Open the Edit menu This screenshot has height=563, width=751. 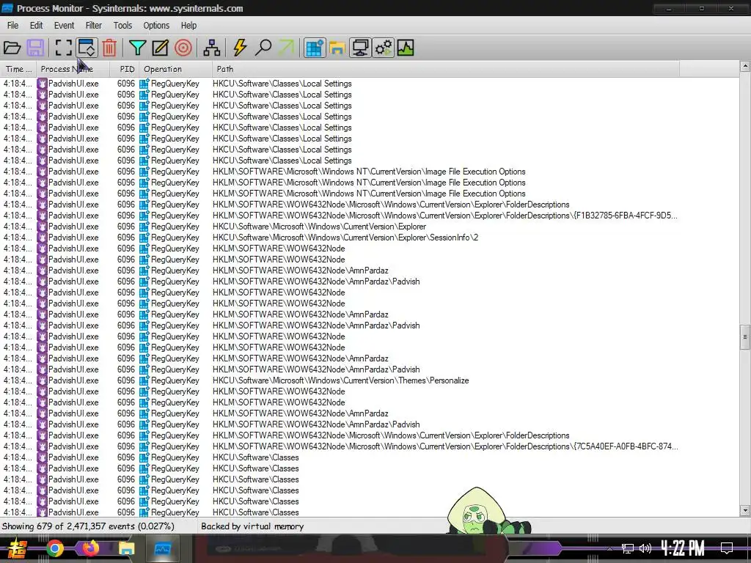pos(37,26)
